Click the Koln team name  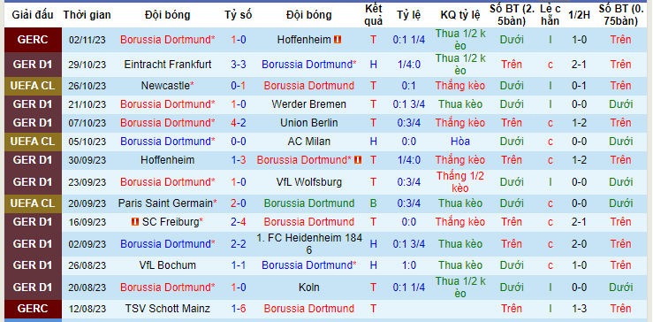click(x=309, y=287)
